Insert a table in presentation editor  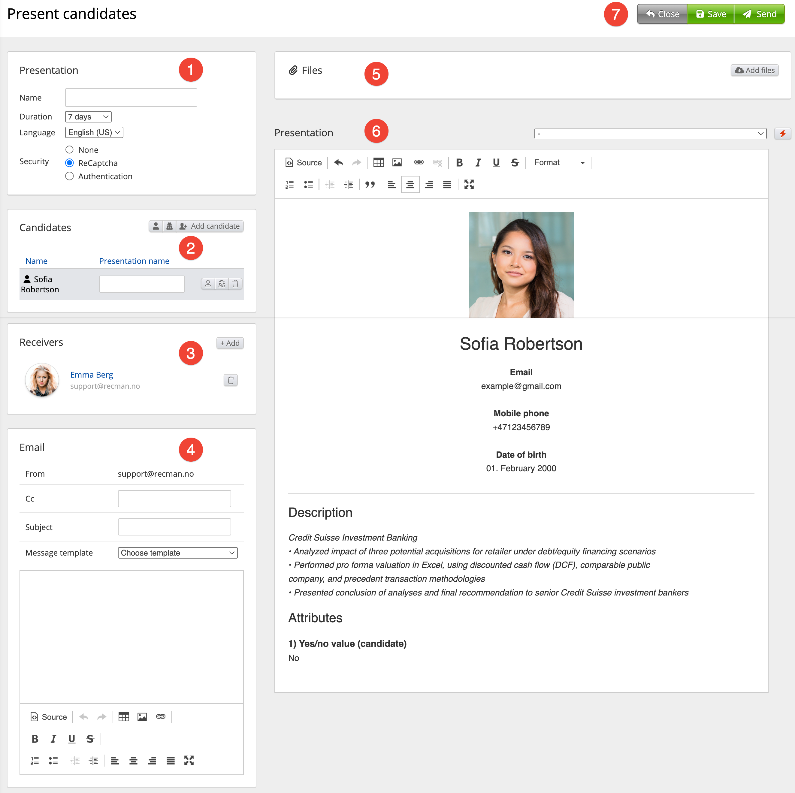pos(378,162)
